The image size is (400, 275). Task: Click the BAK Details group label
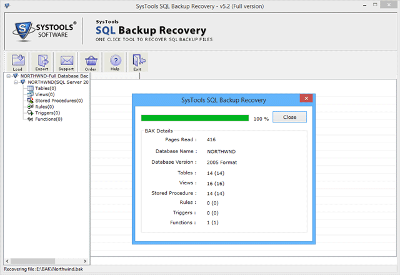159,131
